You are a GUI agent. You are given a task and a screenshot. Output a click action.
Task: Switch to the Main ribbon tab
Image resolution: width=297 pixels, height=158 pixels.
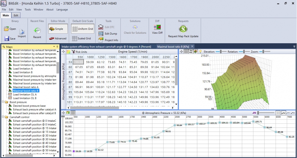click(6, 15)
